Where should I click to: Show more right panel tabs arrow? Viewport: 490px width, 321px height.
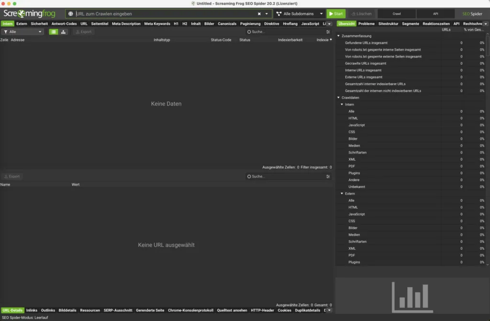point(485,24)
